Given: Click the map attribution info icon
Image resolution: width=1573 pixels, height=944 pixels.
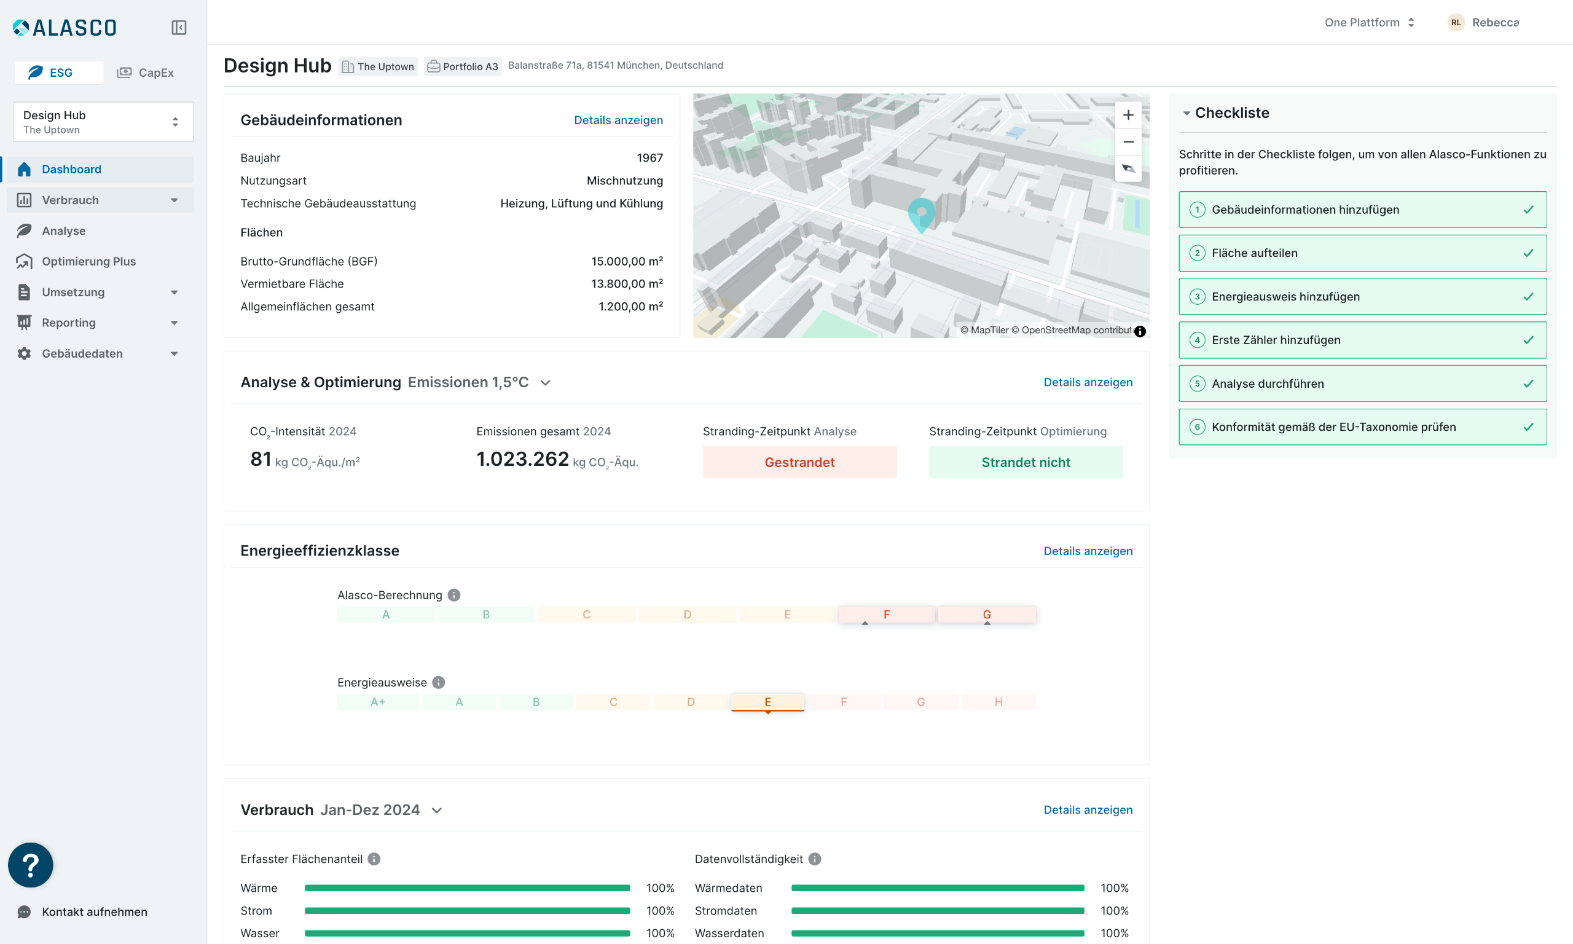Looking at the screenshot, I should coord(1139,331).
